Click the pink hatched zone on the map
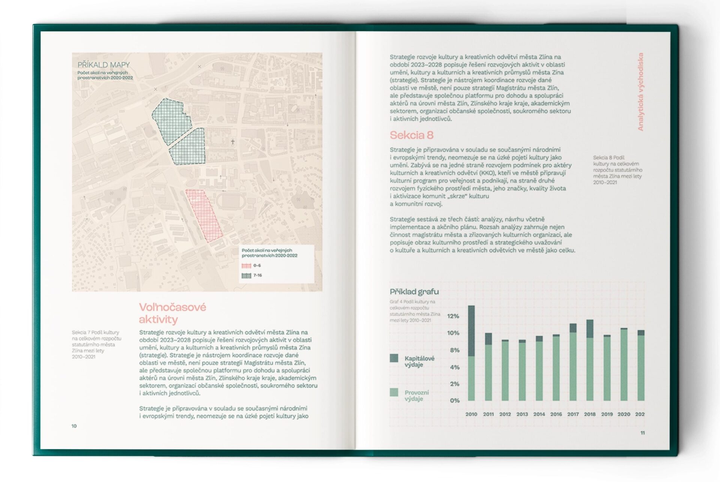 click(204, 216)
